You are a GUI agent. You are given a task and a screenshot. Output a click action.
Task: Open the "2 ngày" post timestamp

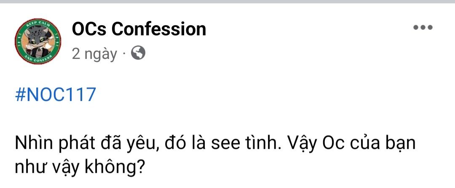tap(94, 54)
